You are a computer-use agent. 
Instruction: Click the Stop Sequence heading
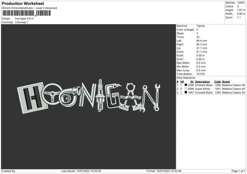pyautogui.click(x=186, y=78)
